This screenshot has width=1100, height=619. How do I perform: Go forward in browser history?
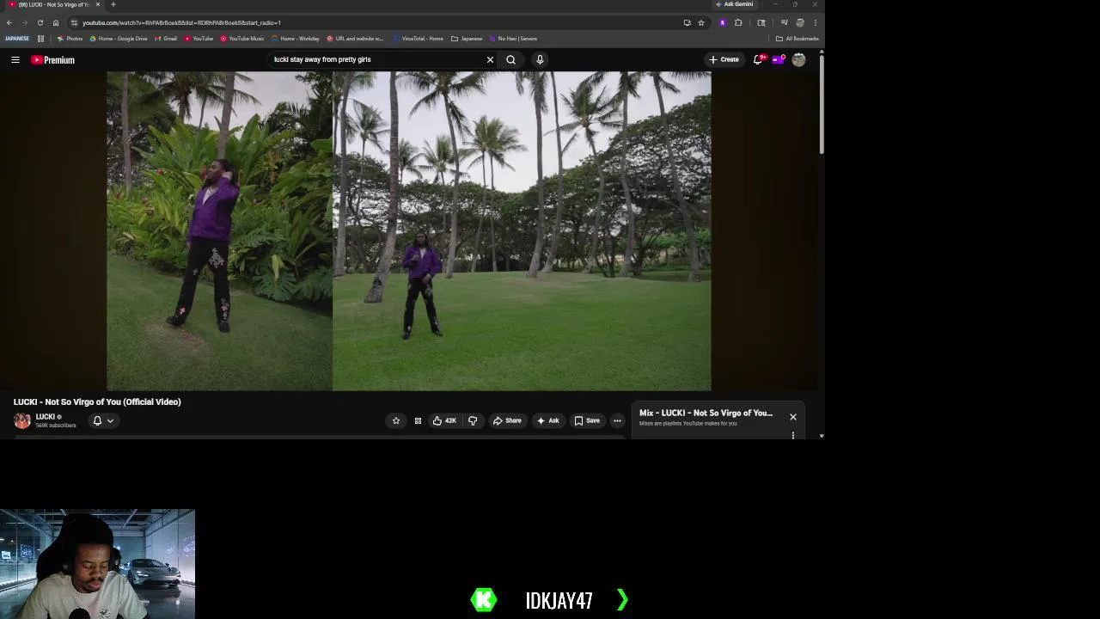[x=24, y=22]
